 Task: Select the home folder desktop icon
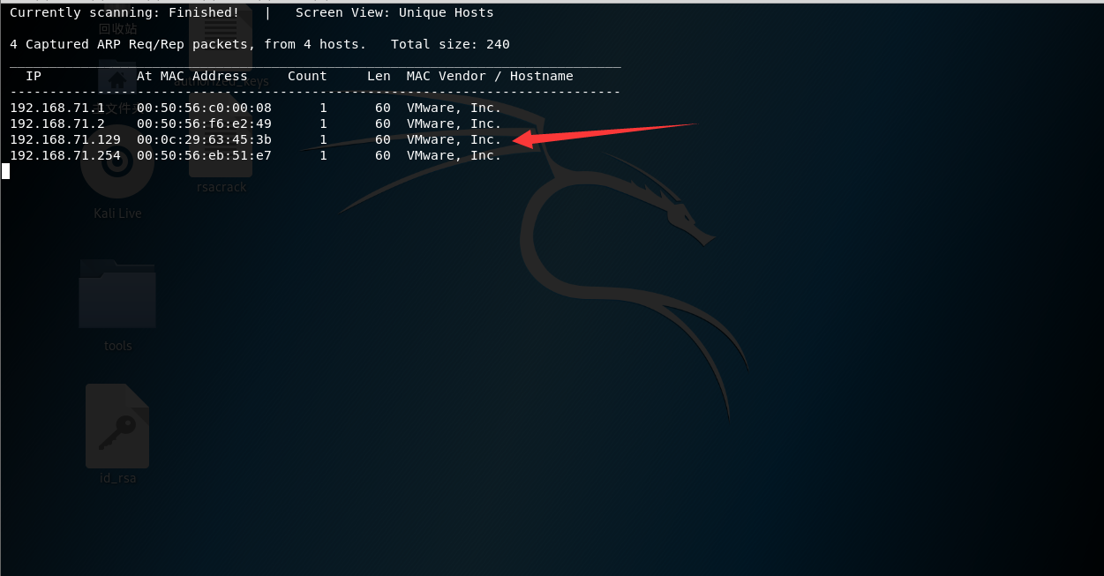click(117, 79)
